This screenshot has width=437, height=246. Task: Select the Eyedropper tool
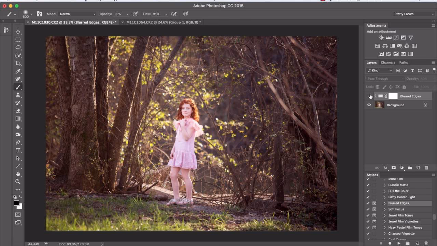(18, 71)
